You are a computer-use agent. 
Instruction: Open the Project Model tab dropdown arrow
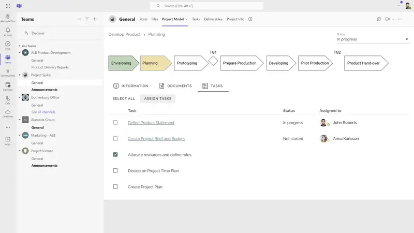coord(186,19)
